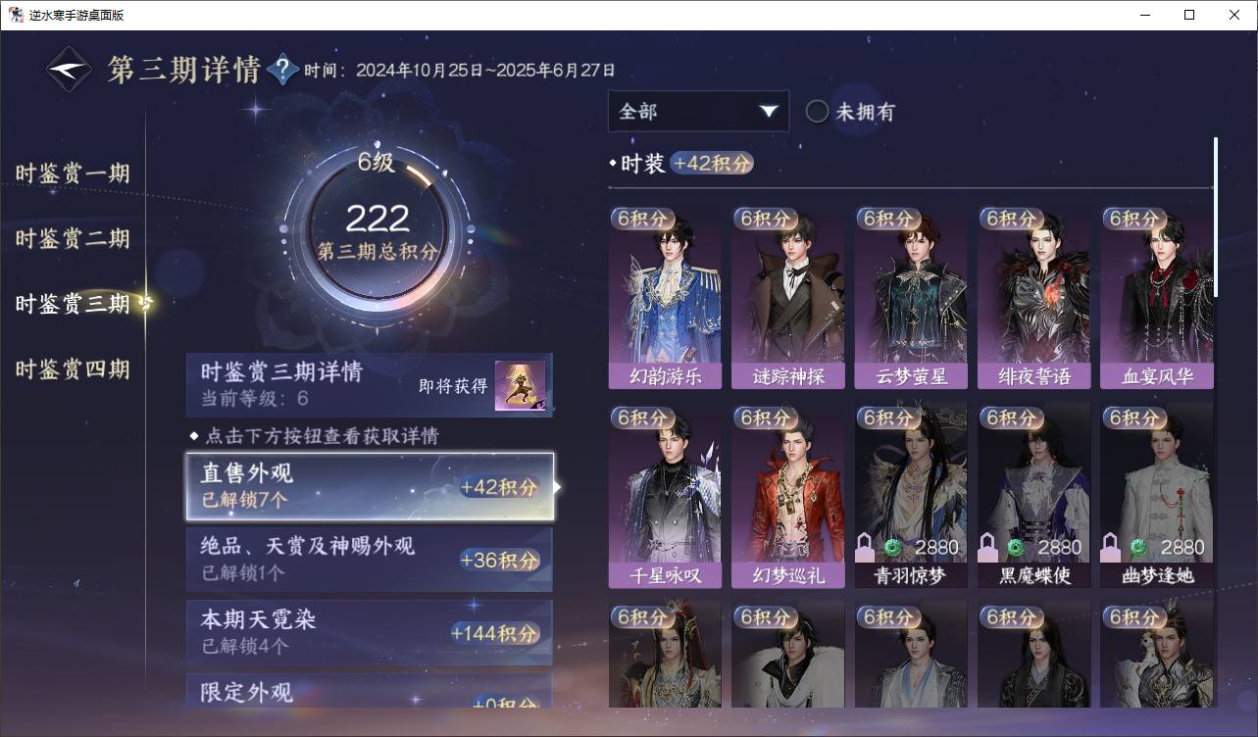
Task: Click the green currency icon on 黑魔蝶使
Action: tap(1016, 547)
